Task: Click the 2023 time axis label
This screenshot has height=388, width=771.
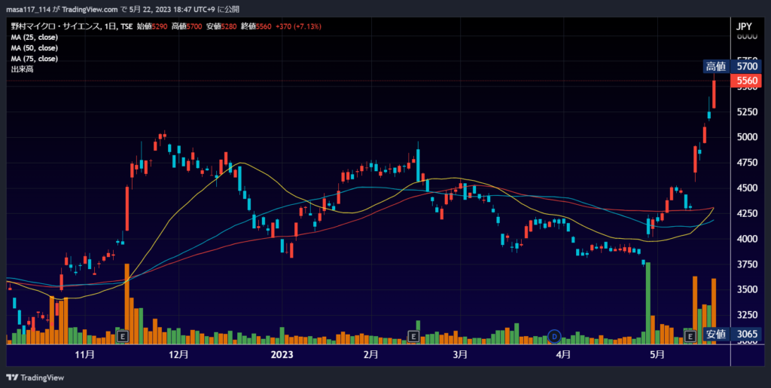Action: click(x=282, y=354)
